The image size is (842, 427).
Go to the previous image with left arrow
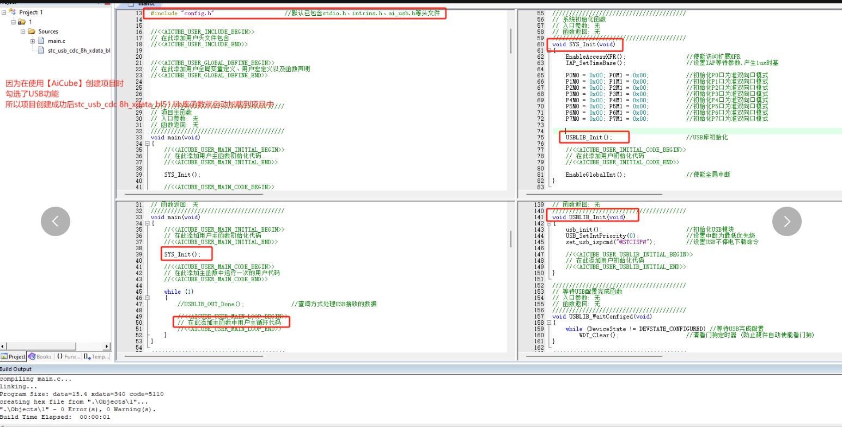[56, 221]
